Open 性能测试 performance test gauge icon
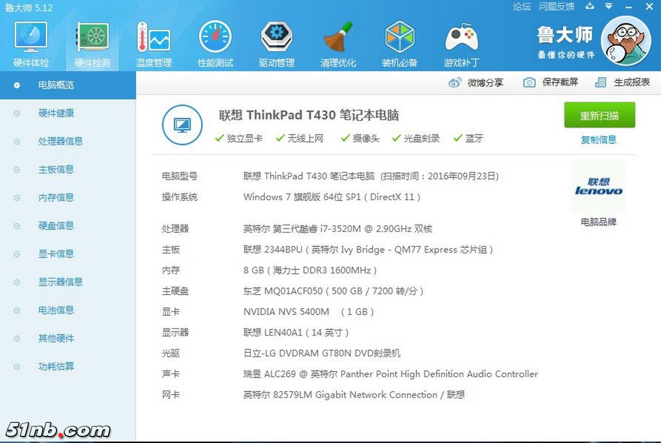 [x=215, y=44]
